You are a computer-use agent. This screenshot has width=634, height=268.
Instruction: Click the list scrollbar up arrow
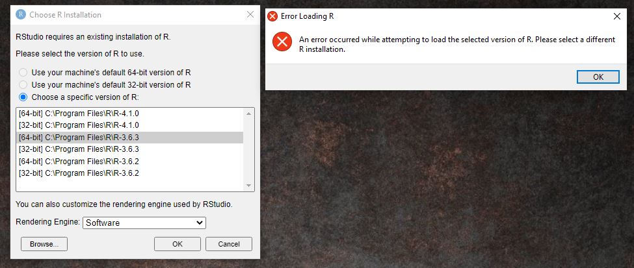(x=248, y=114)
